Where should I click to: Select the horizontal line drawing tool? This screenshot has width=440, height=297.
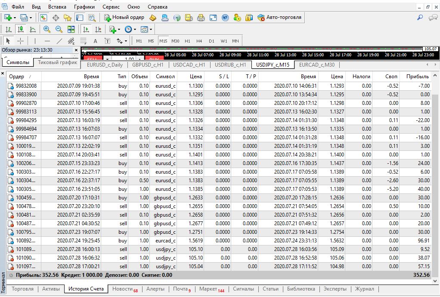(47, 41)
